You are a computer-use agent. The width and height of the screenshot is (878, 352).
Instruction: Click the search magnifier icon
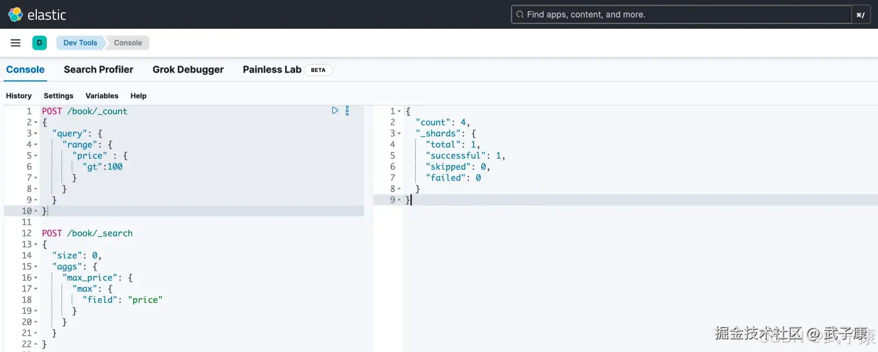(x=519, y=15)
